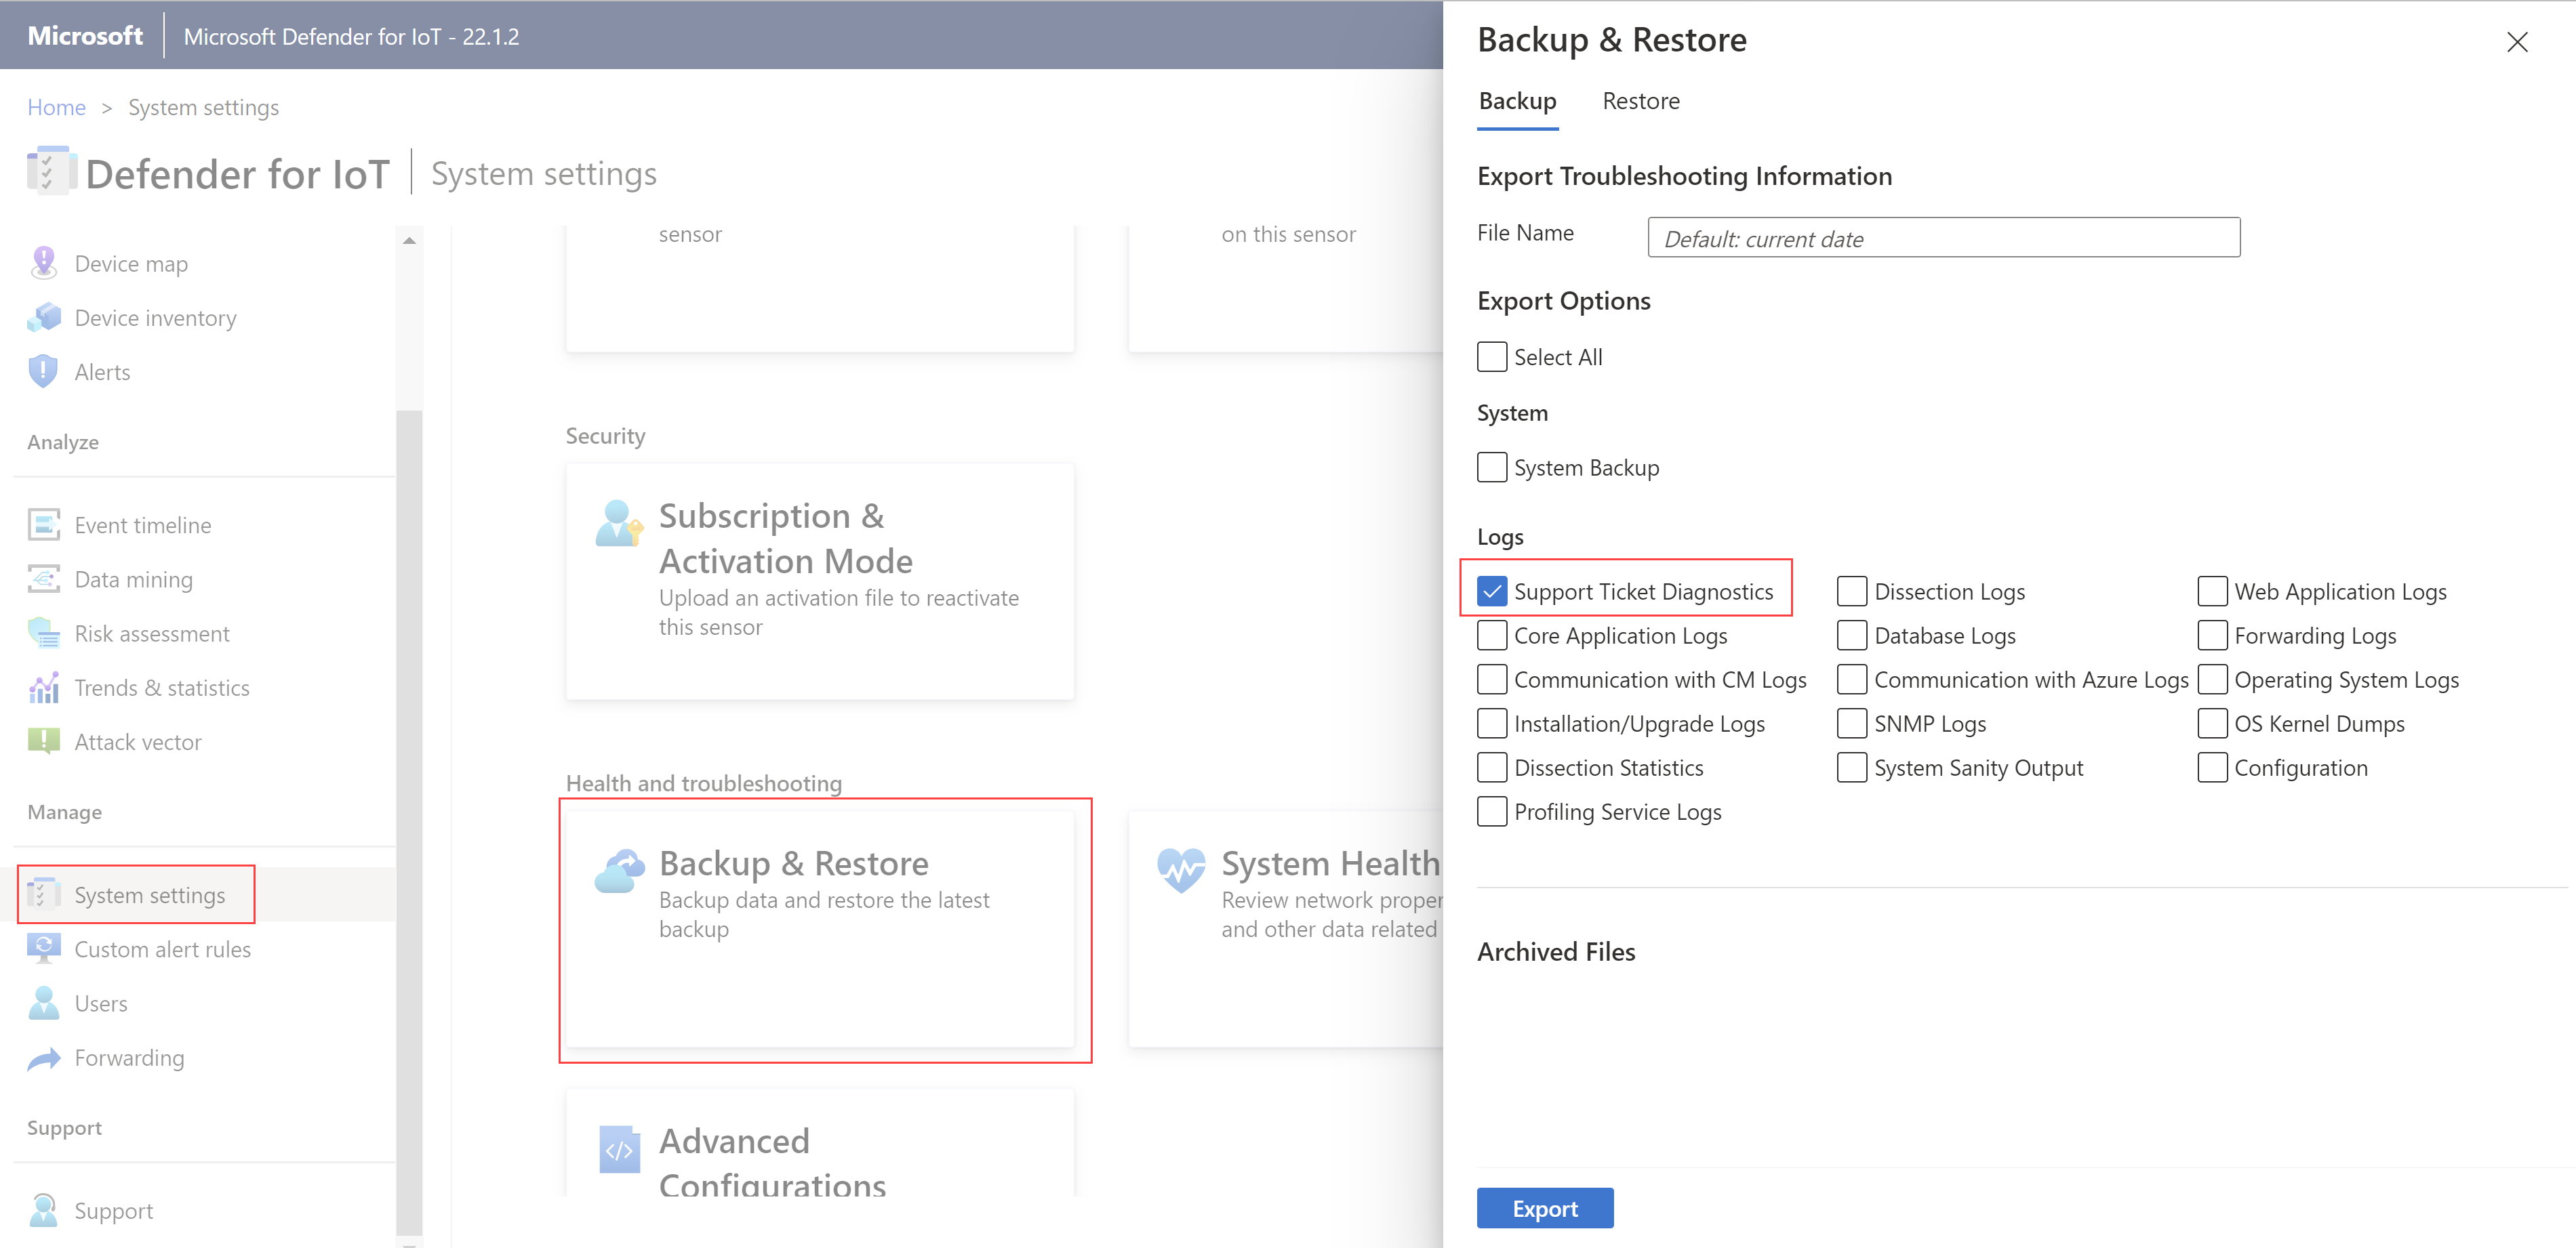Navigate to Home via the breadcrumb
This screenshot has width=2576, height=1248.
pos(56,107)
